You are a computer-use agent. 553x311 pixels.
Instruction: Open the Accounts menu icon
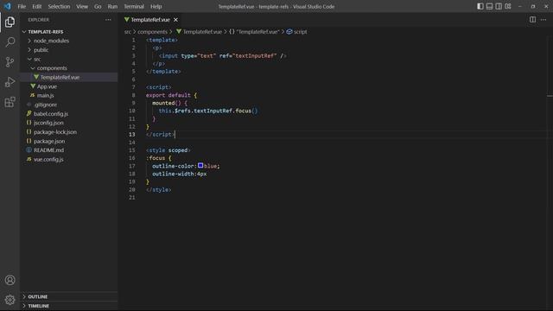tap(10, 280)
